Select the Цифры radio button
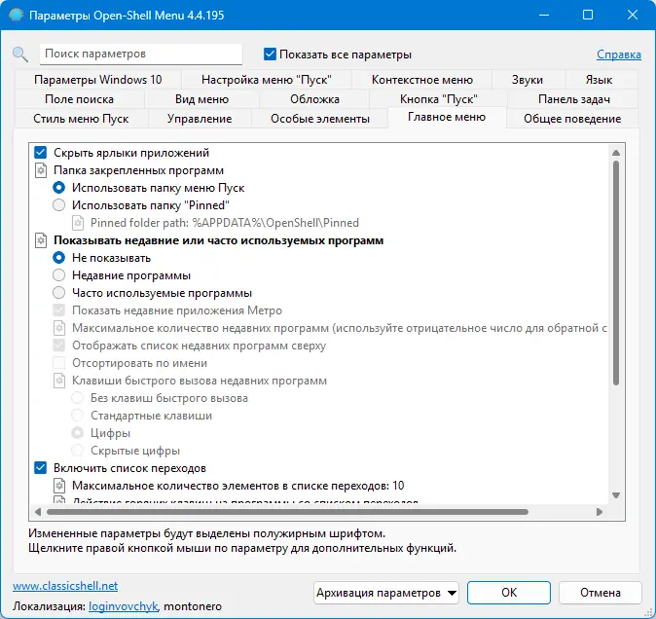656x619 pixels. [x=78, y=433]
